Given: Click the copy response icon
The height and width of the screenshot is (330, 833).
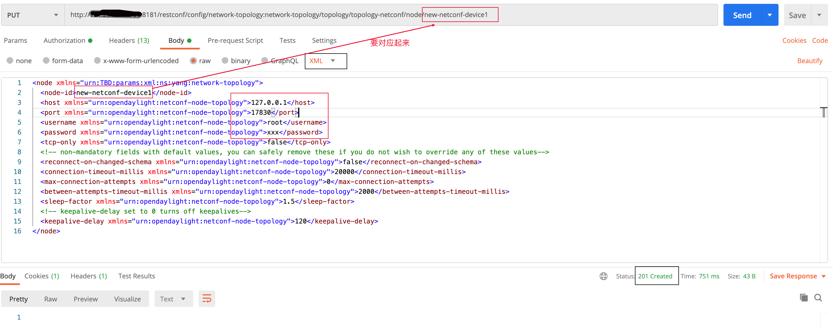Looking at the screenshot, I should [804, 297].
